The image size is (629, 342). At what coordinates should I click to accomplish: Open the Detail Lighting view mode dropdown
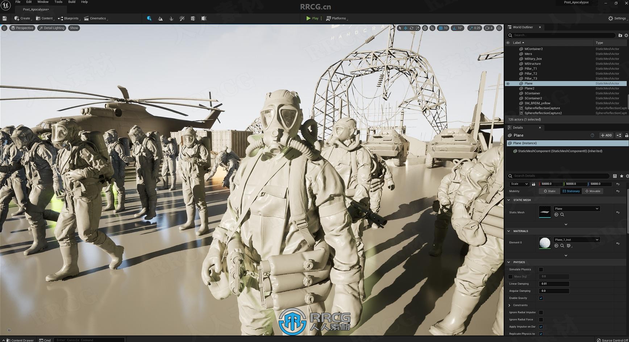tap(52, 28)
